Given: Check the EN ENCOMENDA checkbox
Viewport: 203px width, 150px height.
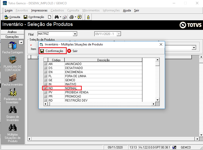Looking at the screenshot, I should click(46, 72).
